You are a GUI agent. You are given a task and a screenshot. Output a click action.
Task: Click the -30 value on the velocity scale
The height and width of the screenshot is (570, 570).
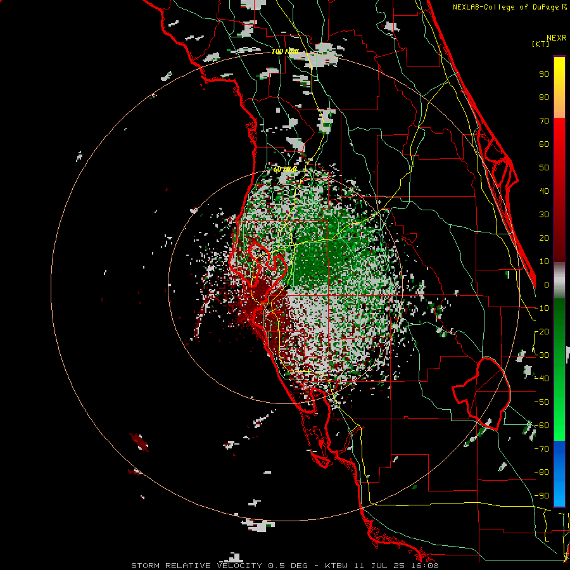(541, 355)
